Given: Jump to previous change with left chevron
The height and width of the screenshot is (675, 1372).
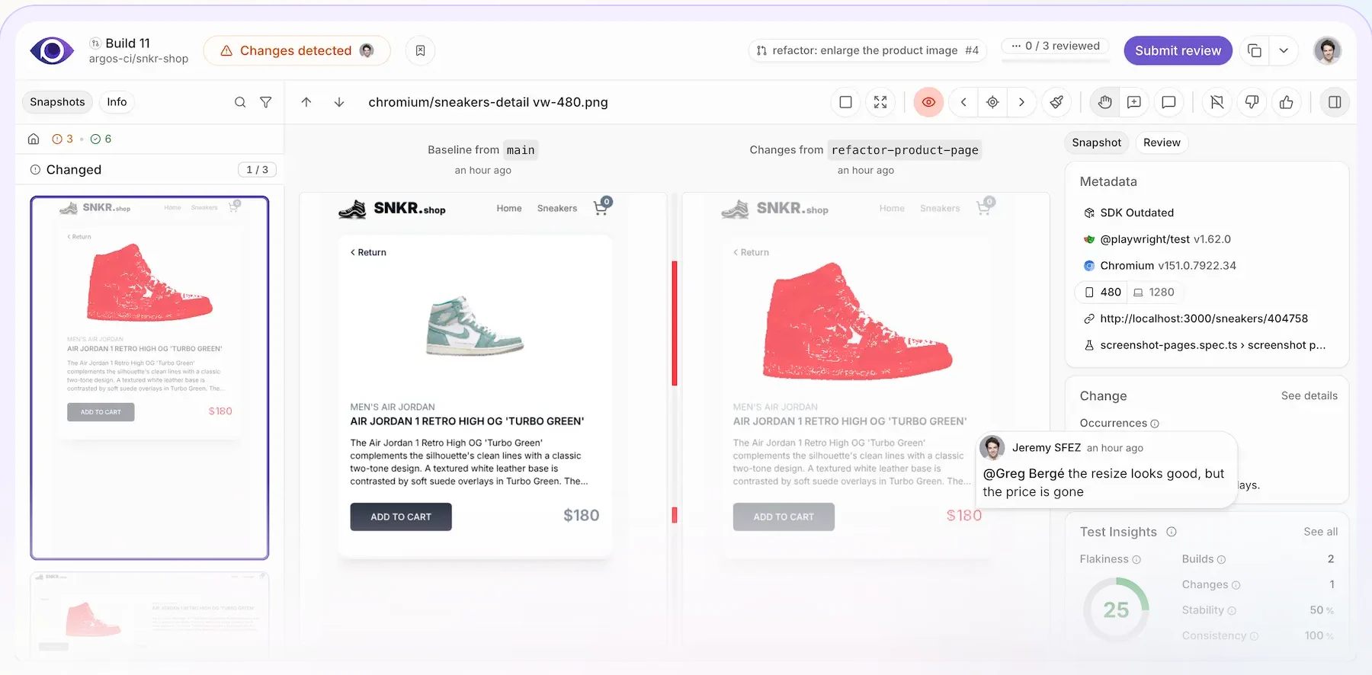Looking at the screenshot, I should pos(963,102).
